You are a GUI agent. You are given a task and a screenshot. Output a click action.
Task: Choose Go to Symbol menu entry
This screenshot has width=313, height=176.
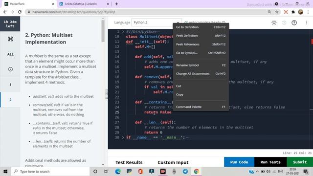[201, 53]
